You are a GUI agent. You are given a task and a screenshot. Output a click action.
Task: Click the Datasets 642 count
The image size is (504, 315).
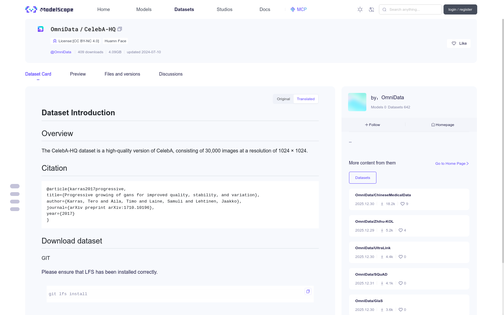[399, 107]
